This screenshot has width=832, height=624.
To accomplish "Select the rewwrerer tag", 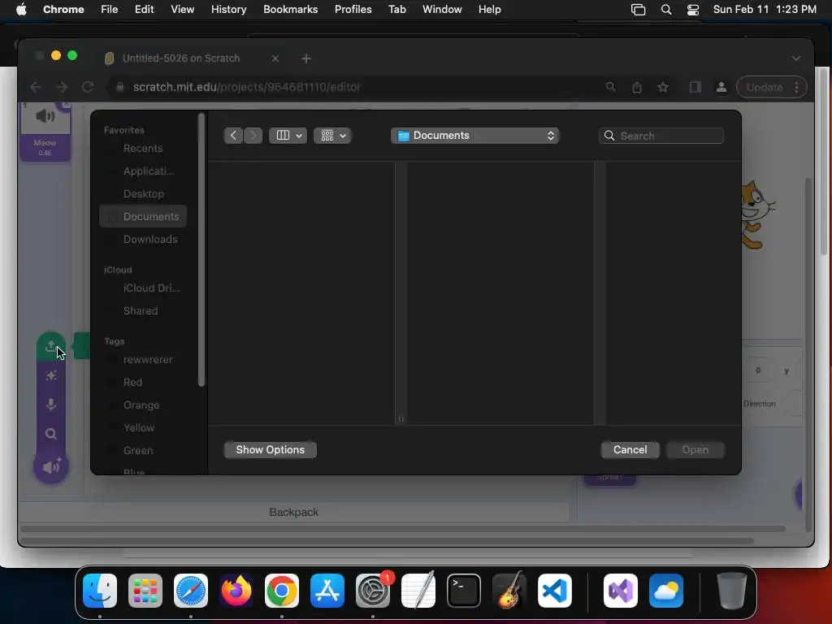I will point(143,360).
